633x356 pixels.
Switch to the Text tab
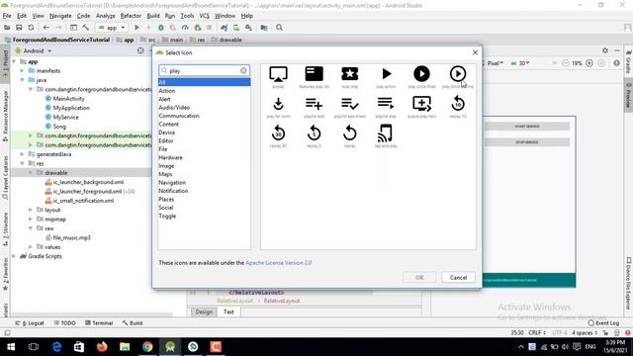click(x=228, y=312)
